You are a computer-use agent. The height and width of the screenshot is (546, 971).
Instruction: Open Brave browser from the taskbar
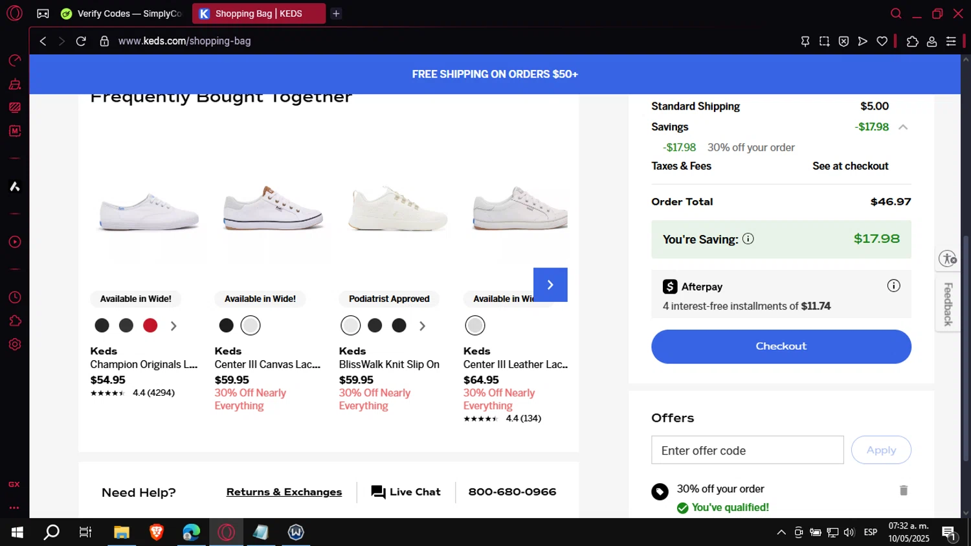click(156, 532)
